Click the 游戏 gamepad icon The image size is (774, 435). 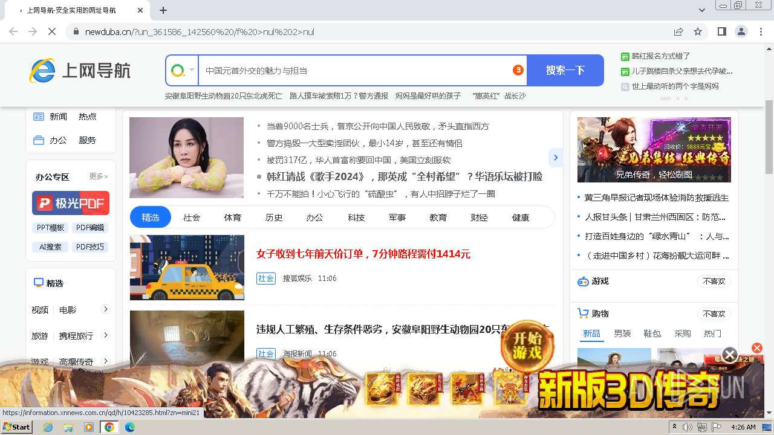click(x=583, y=282)
